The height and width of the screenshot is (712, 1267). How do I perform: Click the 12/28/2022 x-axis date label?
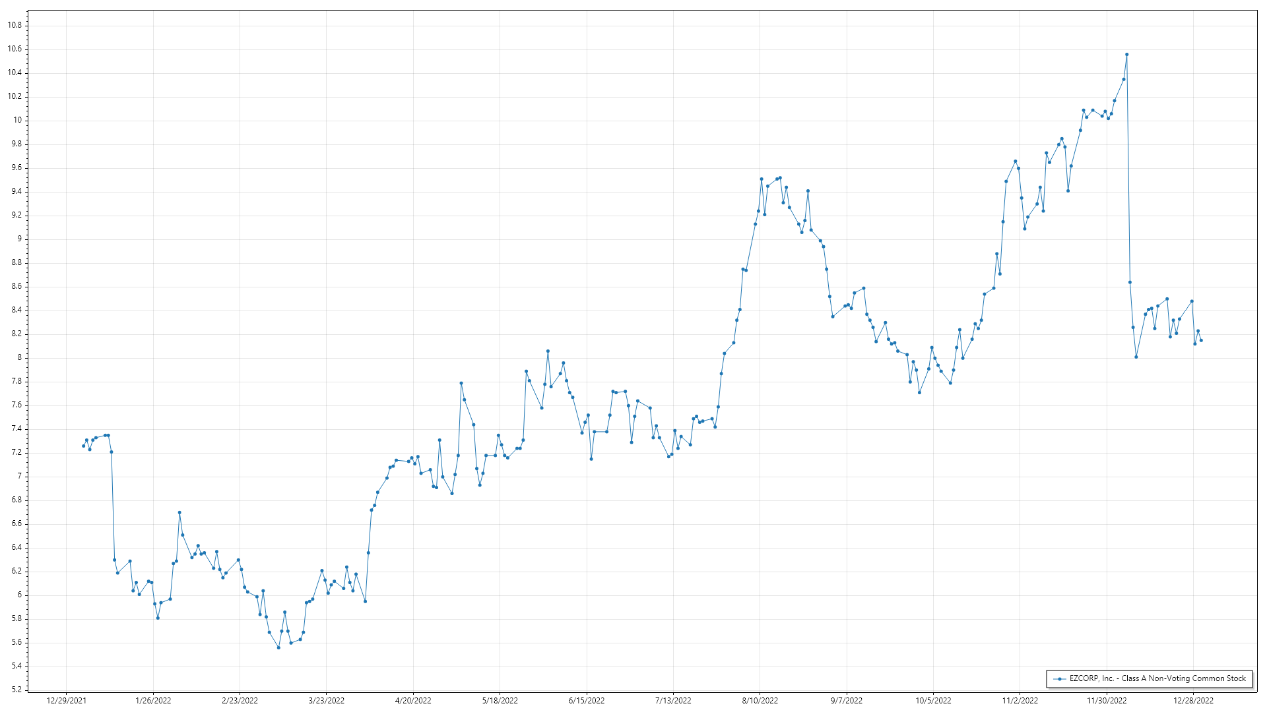(1193, 701)
